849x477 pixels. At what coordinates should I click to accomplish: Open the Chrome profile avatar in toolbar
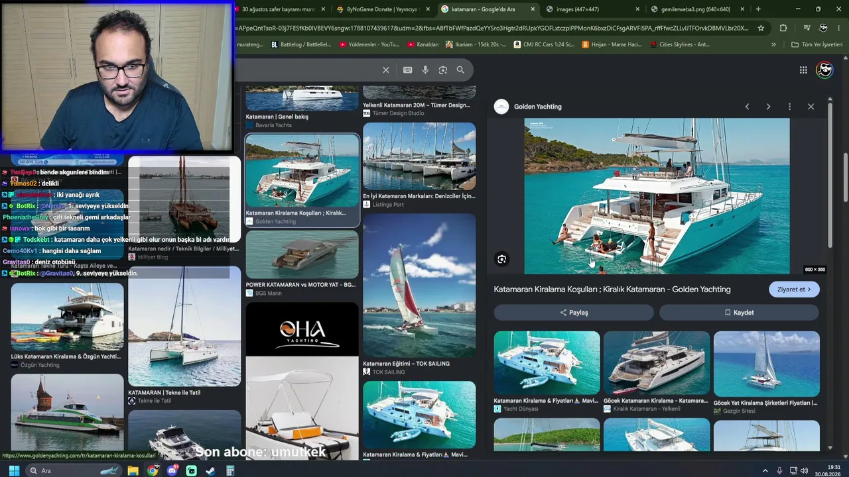[x=823, y=28]
